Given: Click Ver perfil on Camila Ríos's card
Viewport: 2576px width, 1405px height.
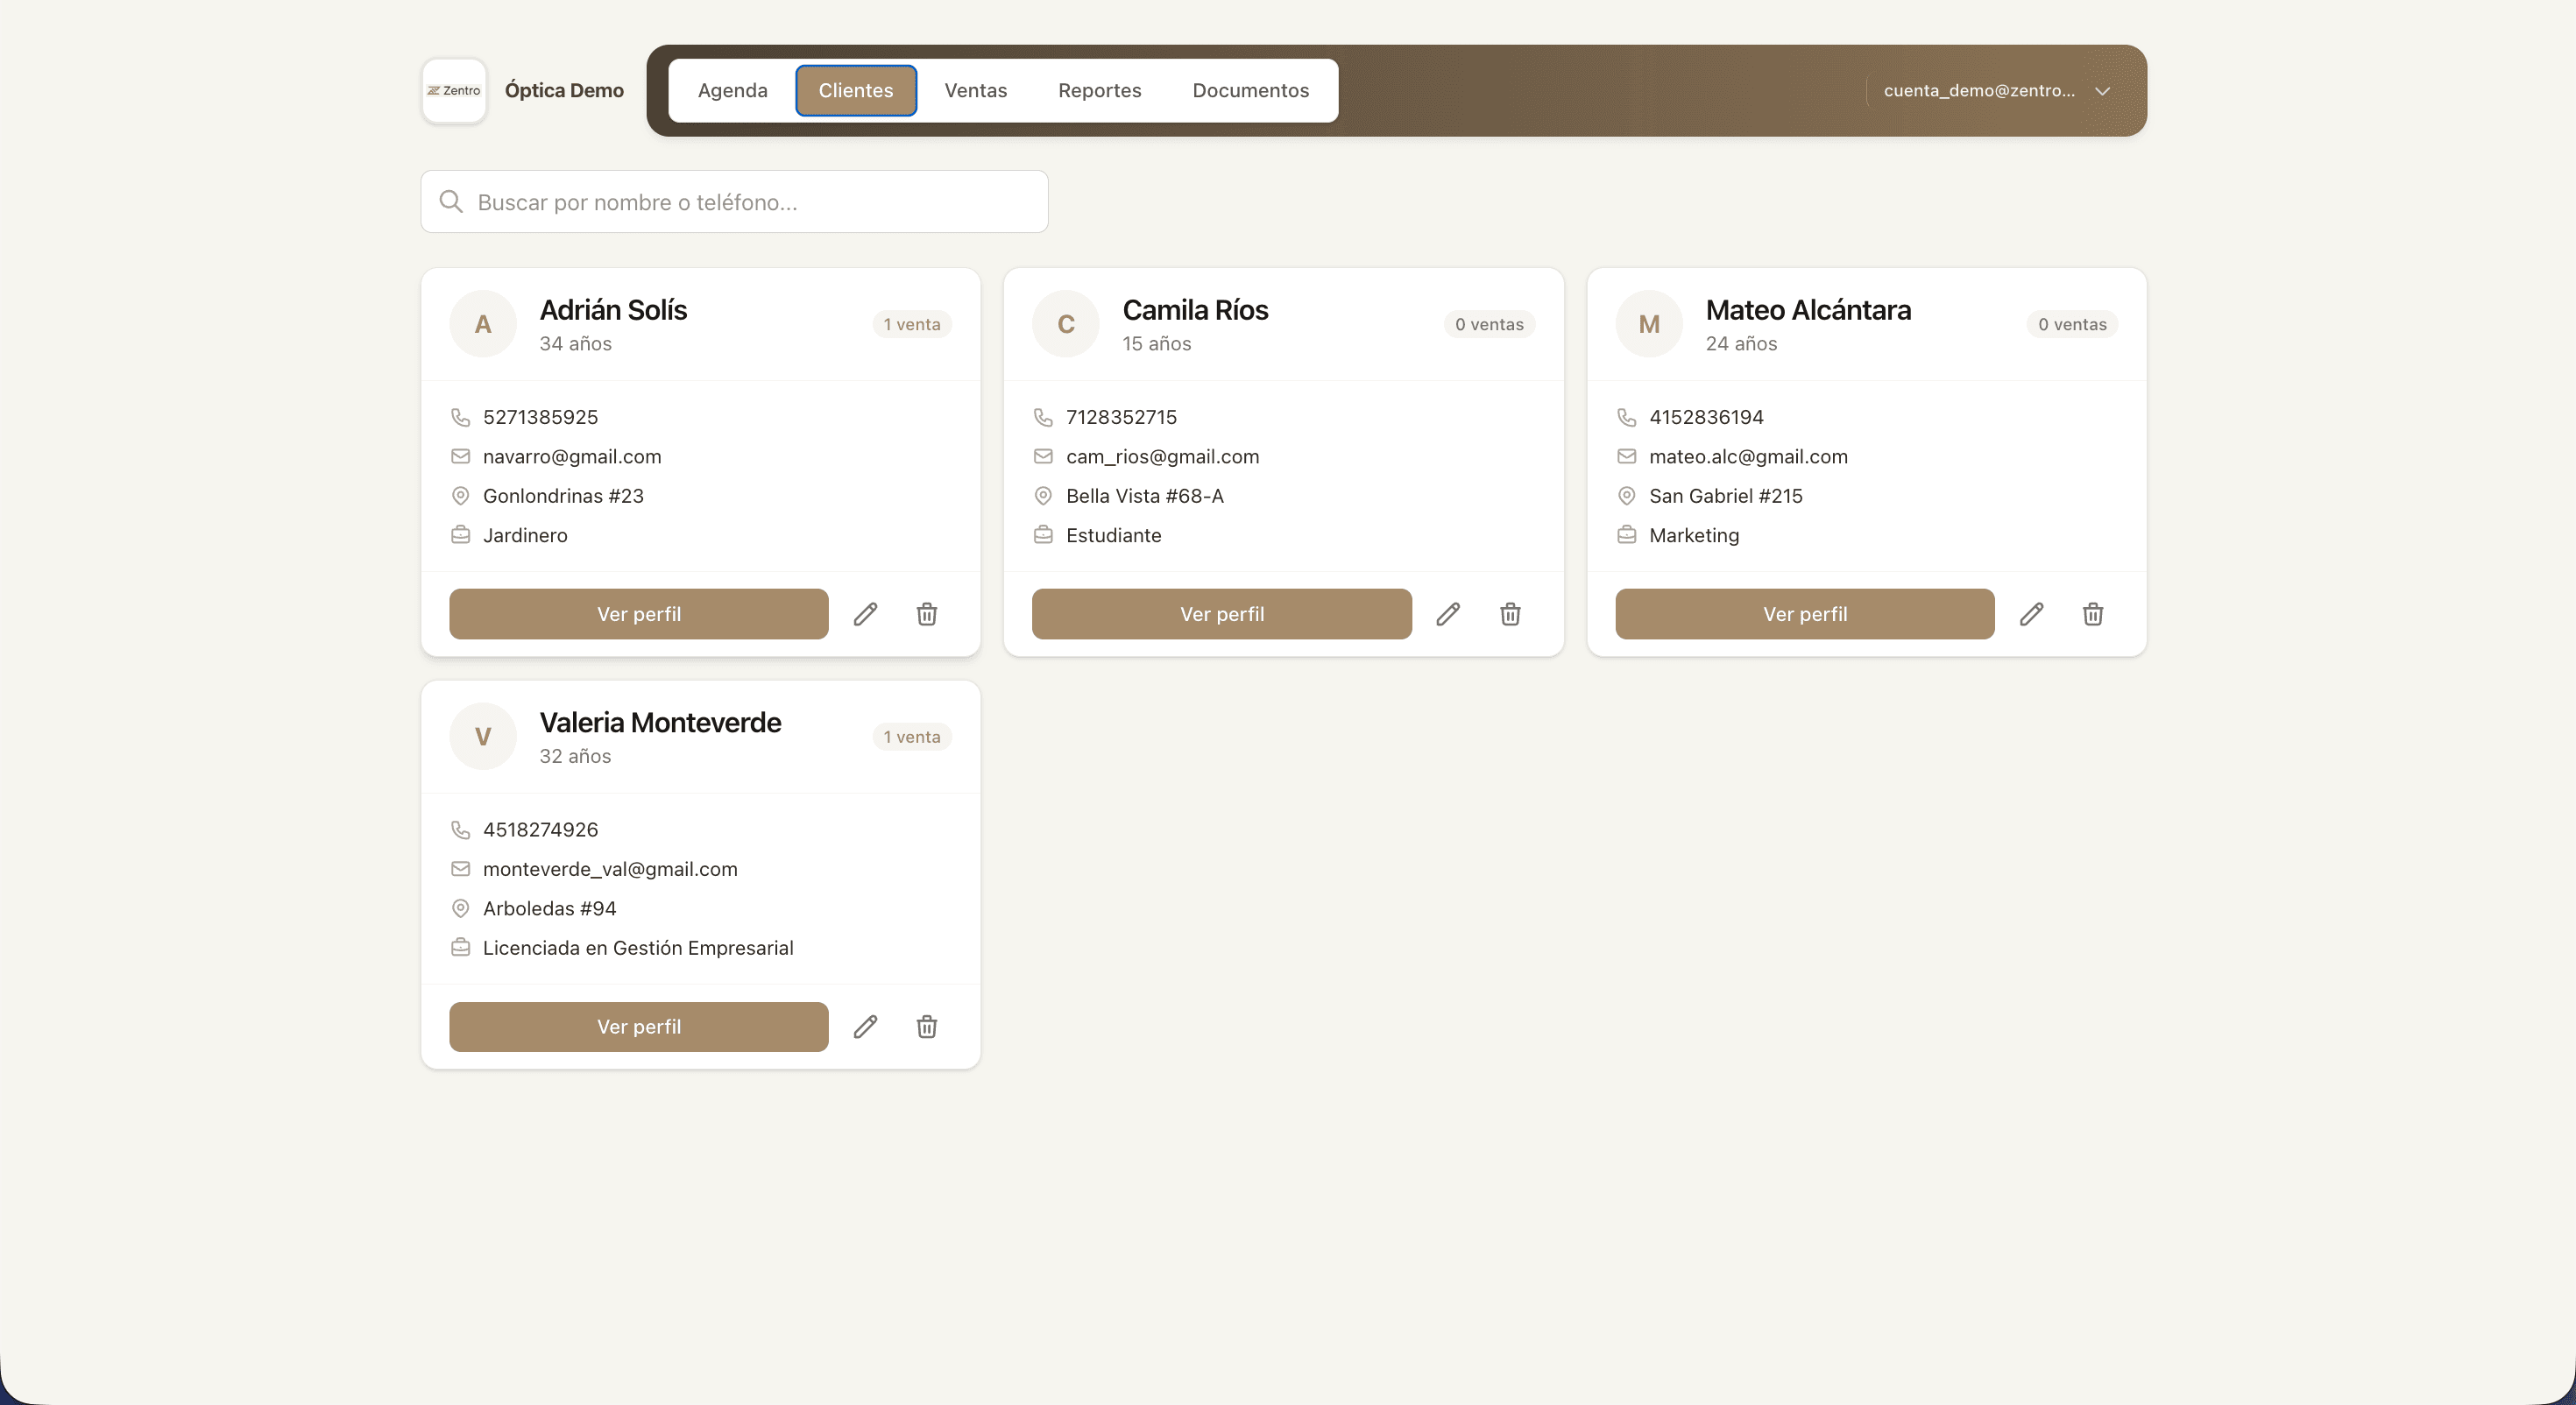Looking at the screenshot, I should [1221, 613].
